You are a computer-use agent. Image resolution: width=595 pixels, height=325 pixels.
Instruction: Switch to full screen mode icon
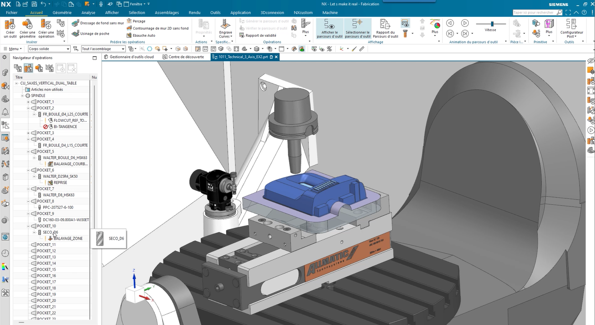point(568,12)
